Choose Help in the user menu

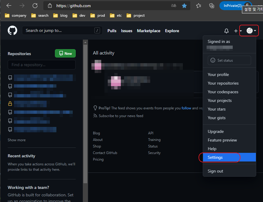[x=229, y=149]
